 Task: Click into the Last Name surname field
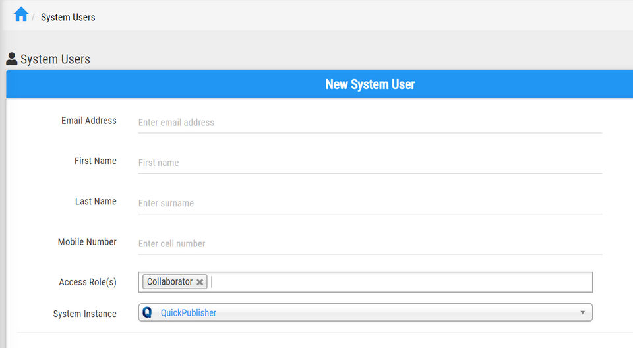click(x=370, y=203)
